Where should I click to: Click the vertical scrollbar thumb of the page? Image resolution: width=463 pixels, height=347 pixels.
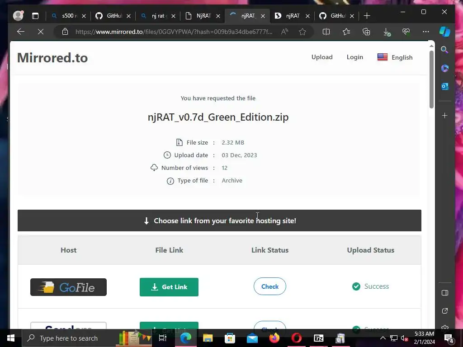click(x=431, y=80)
